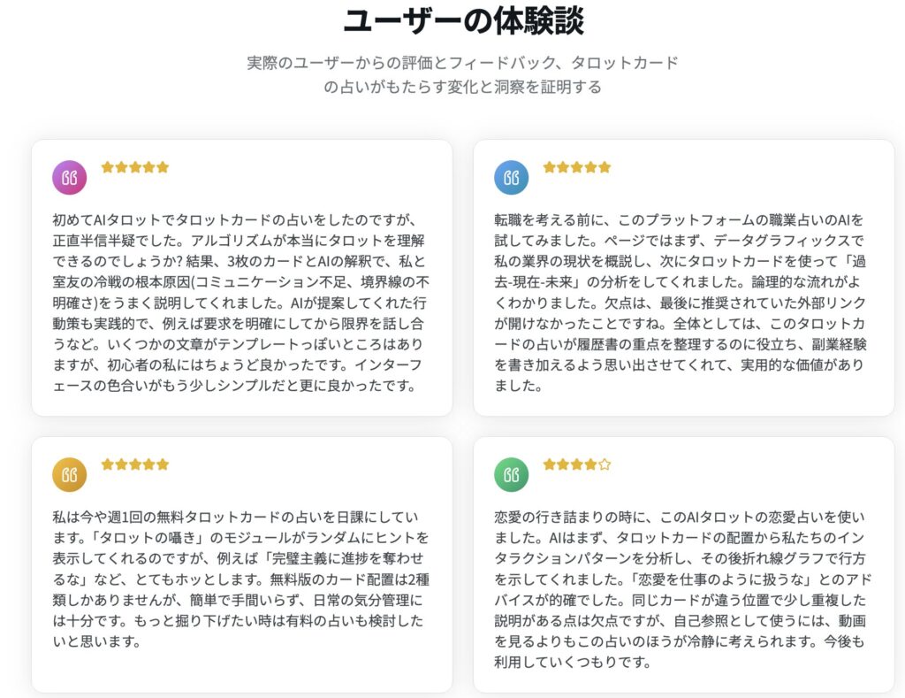This screenshot has width=905, height=698.
Task: Click the fourth filled star beside the green quote icon
Action: (x=590, y=464)
